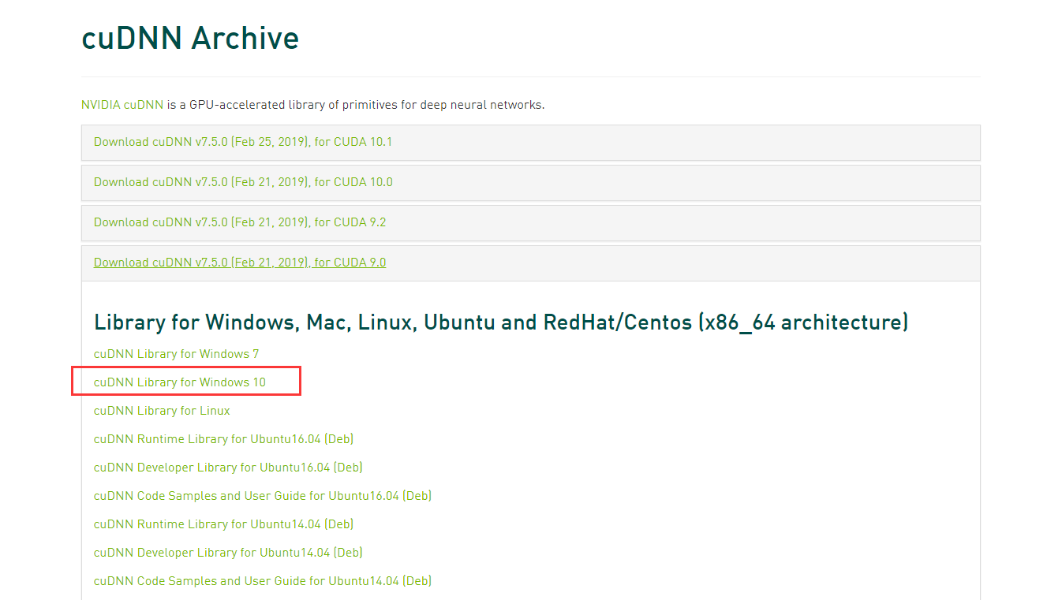
Task: Download cuDNN Developer Library for Ubuntu14.04
Action: coord(228,553)
